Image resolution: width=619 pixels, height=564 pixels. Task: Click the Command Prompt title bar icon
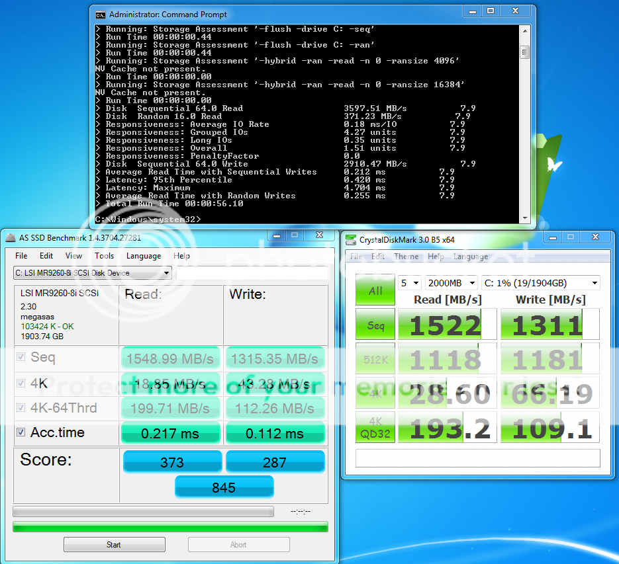coord(100,15)
